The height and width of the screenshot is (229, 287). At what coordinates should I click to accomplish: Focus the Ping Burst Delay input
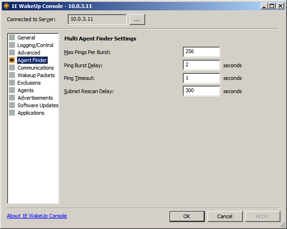coord(202,65)
